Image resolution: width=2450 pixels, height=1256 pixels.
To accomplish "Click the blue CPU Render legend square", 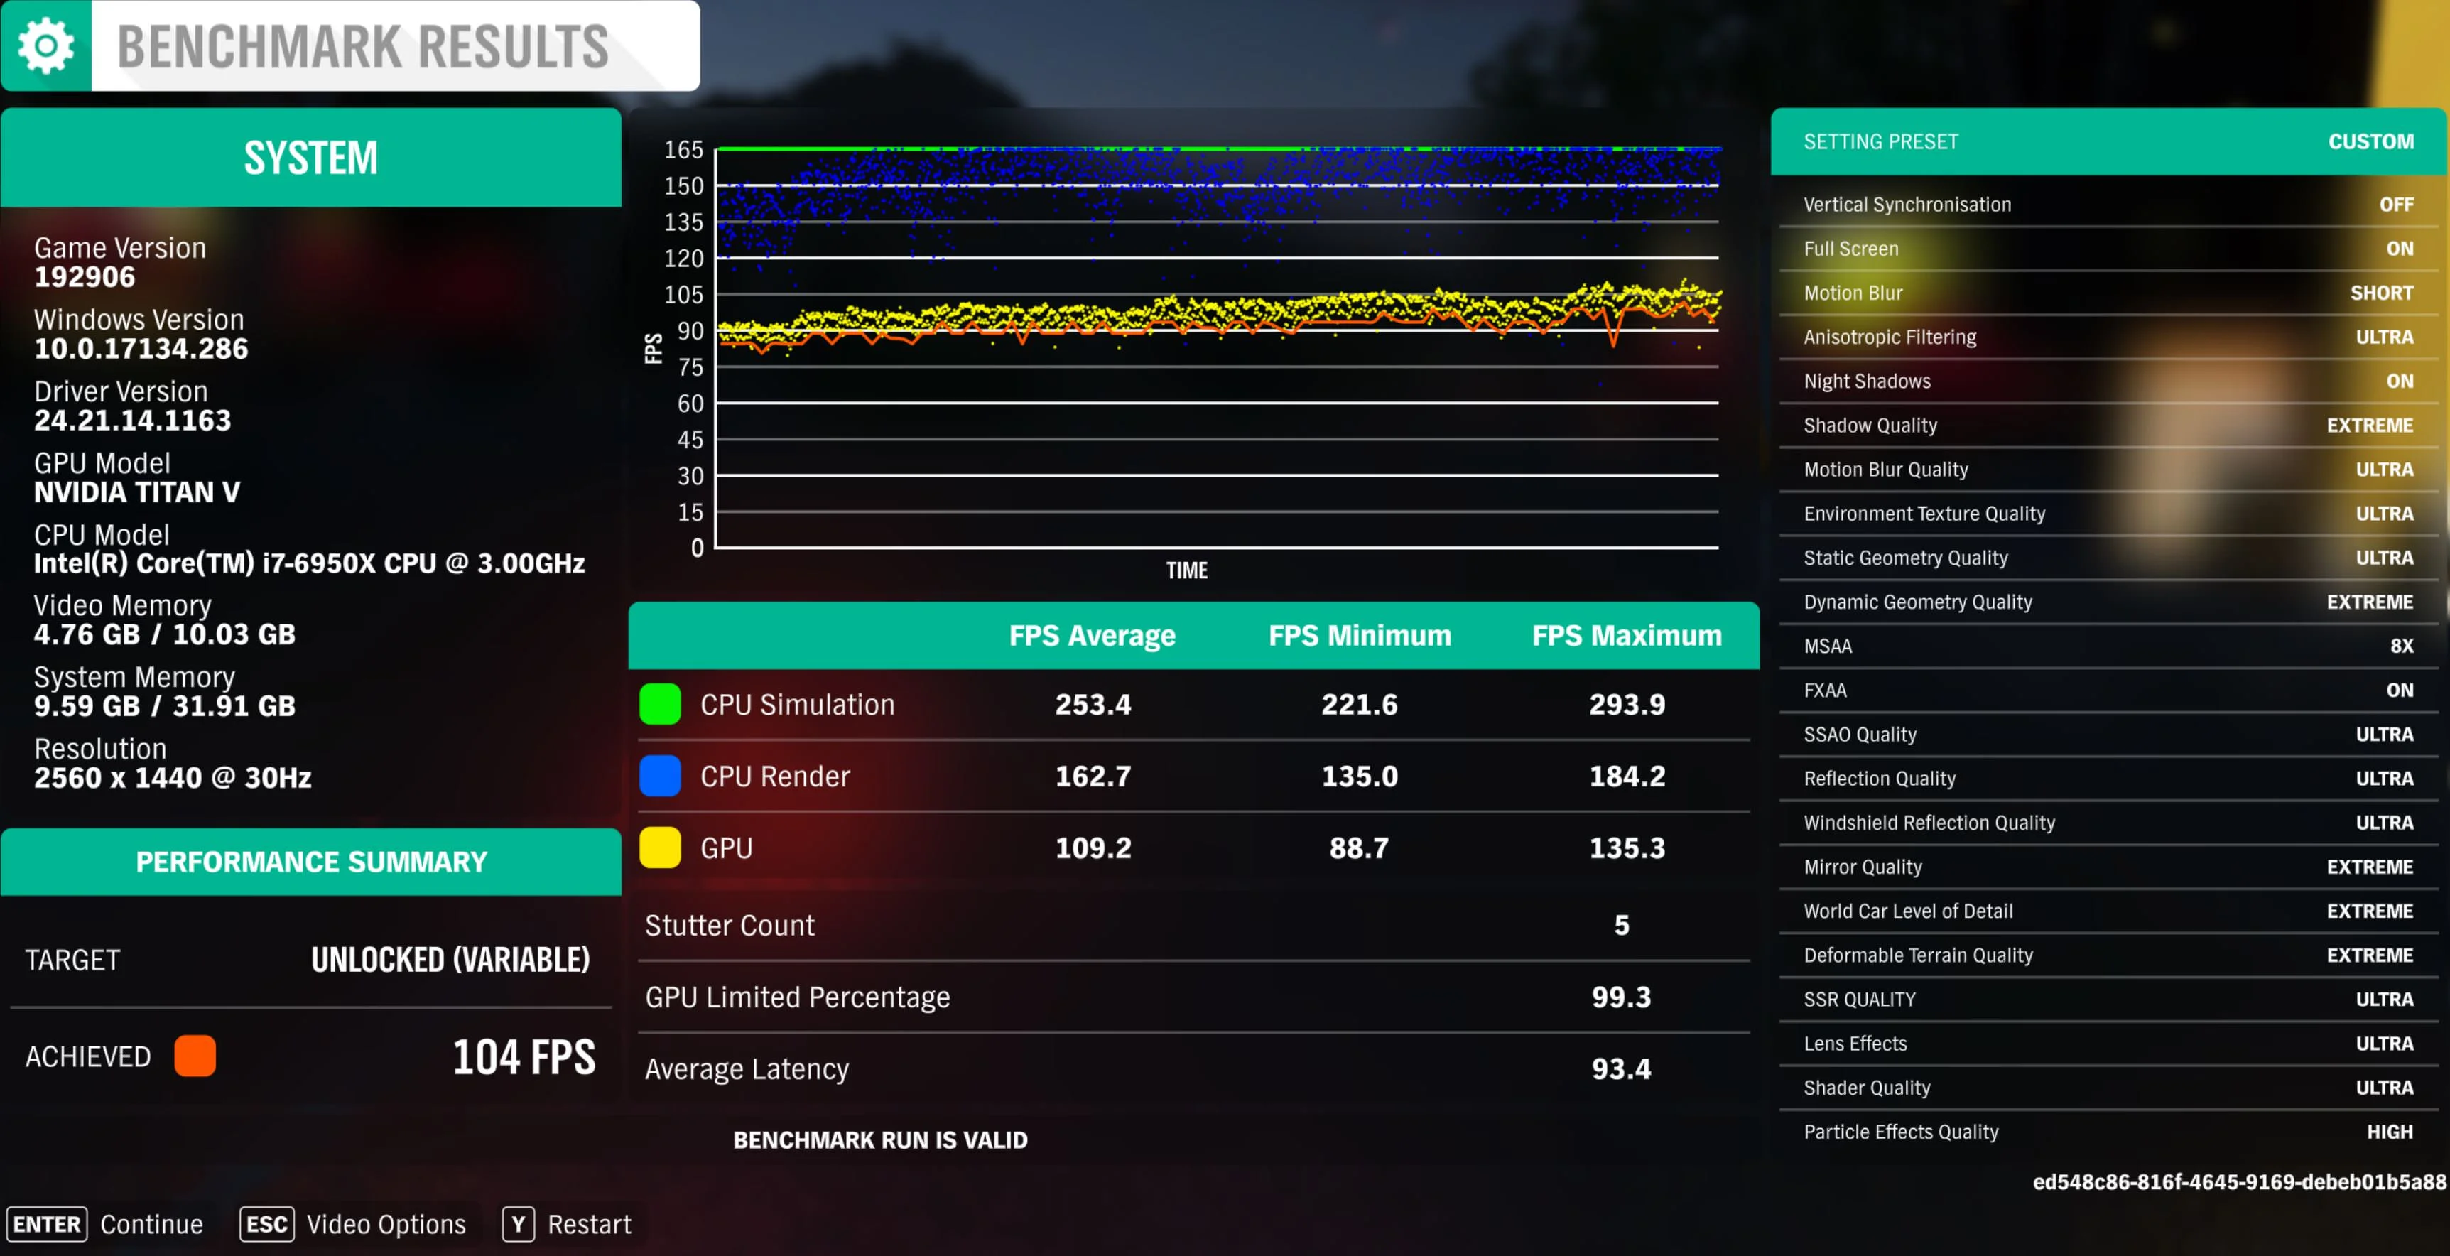I will coord(660,776).
